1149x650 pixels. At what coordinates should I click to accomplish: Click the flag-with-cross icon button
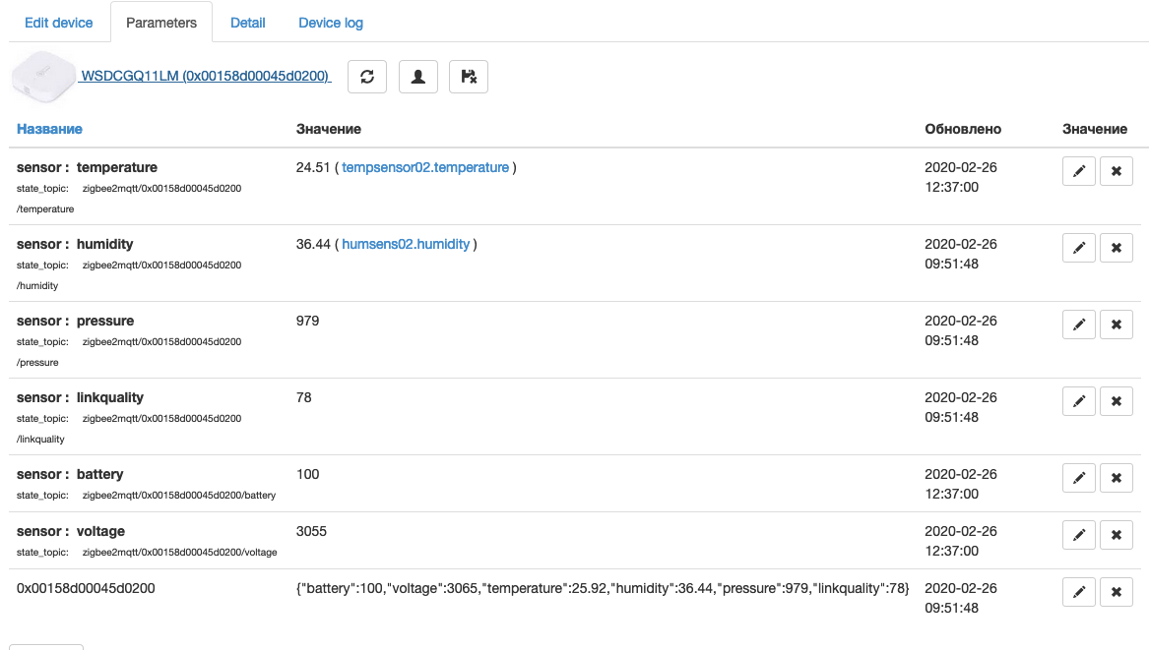pyautogui.click(x=469, y=77)
